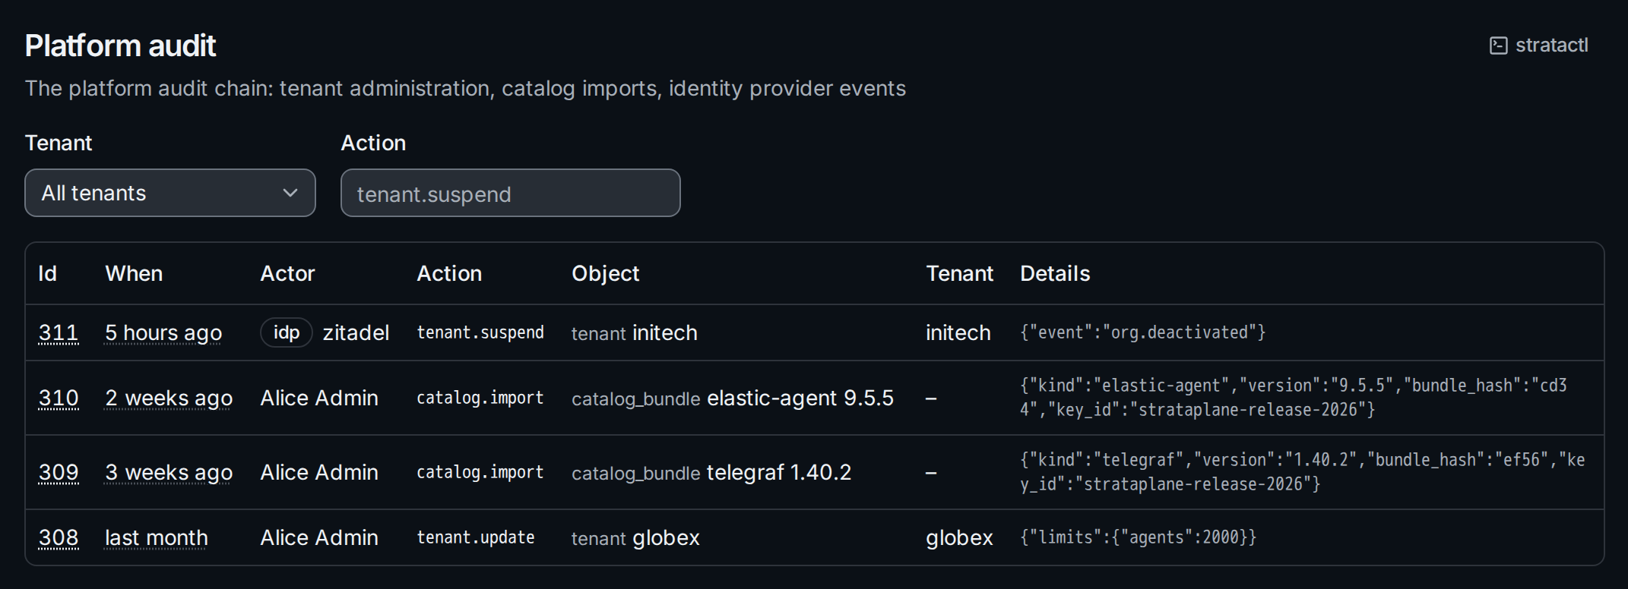The width and height of the screenshot is (1628, 589).
Task: Click the 'tenant initech' object cell
Action: pos(635,332)
